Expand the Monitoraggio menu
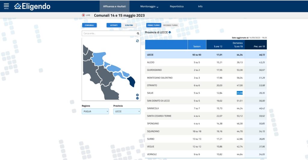308x160 pixels. pyautogui.click(x=149, y=6)
